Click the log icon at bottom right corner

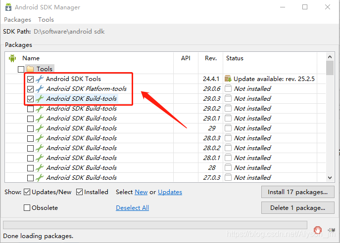[x=332, y=230]
